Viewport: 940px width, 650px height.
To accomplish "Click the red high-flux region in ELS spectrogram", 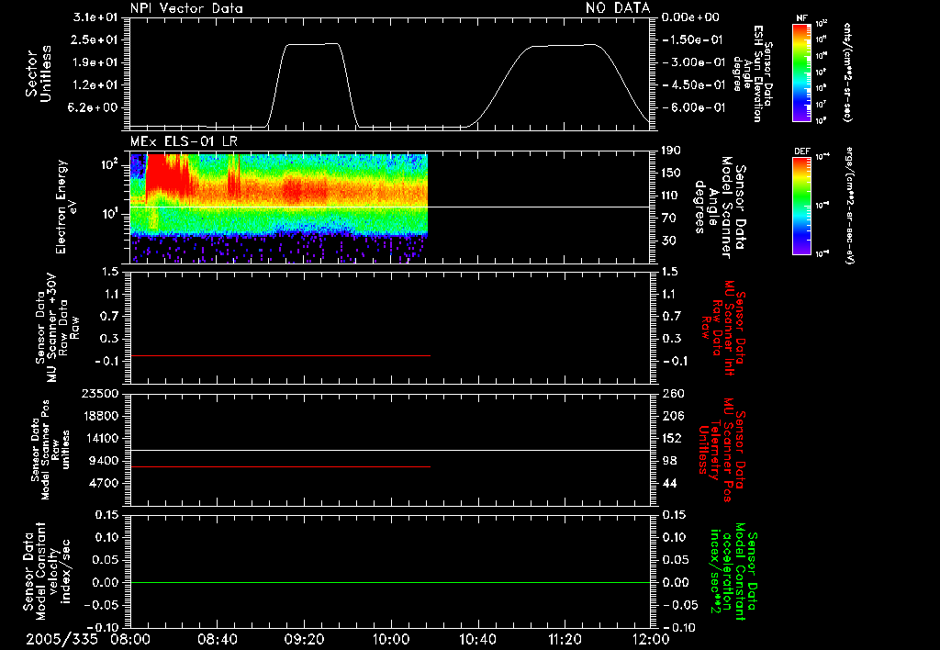I will (x=167, y=177).
